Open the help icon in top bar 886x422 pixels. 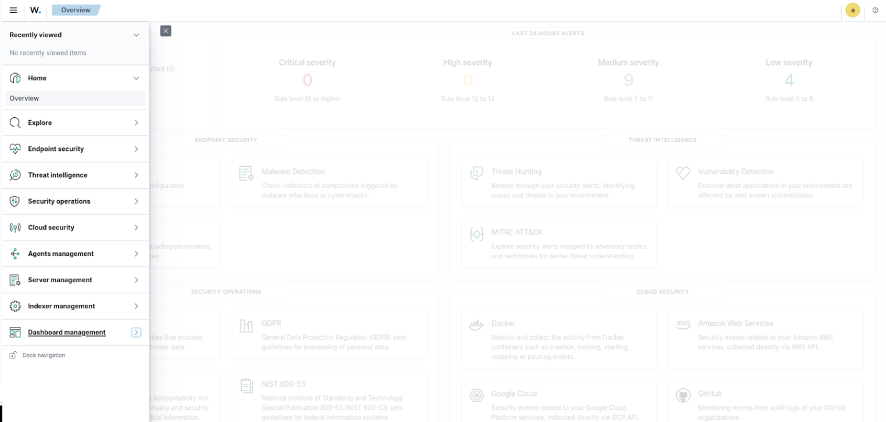(x=875, y=10)
